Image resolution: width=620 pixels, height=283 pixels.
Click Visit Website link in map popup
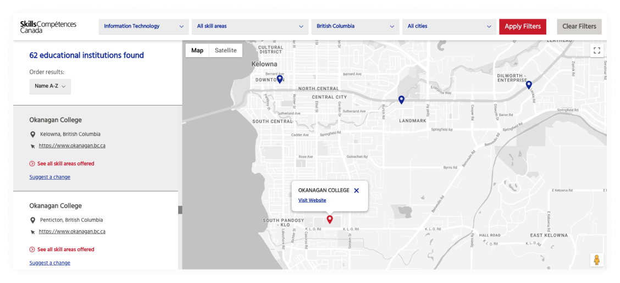click(x=312, y=200)
